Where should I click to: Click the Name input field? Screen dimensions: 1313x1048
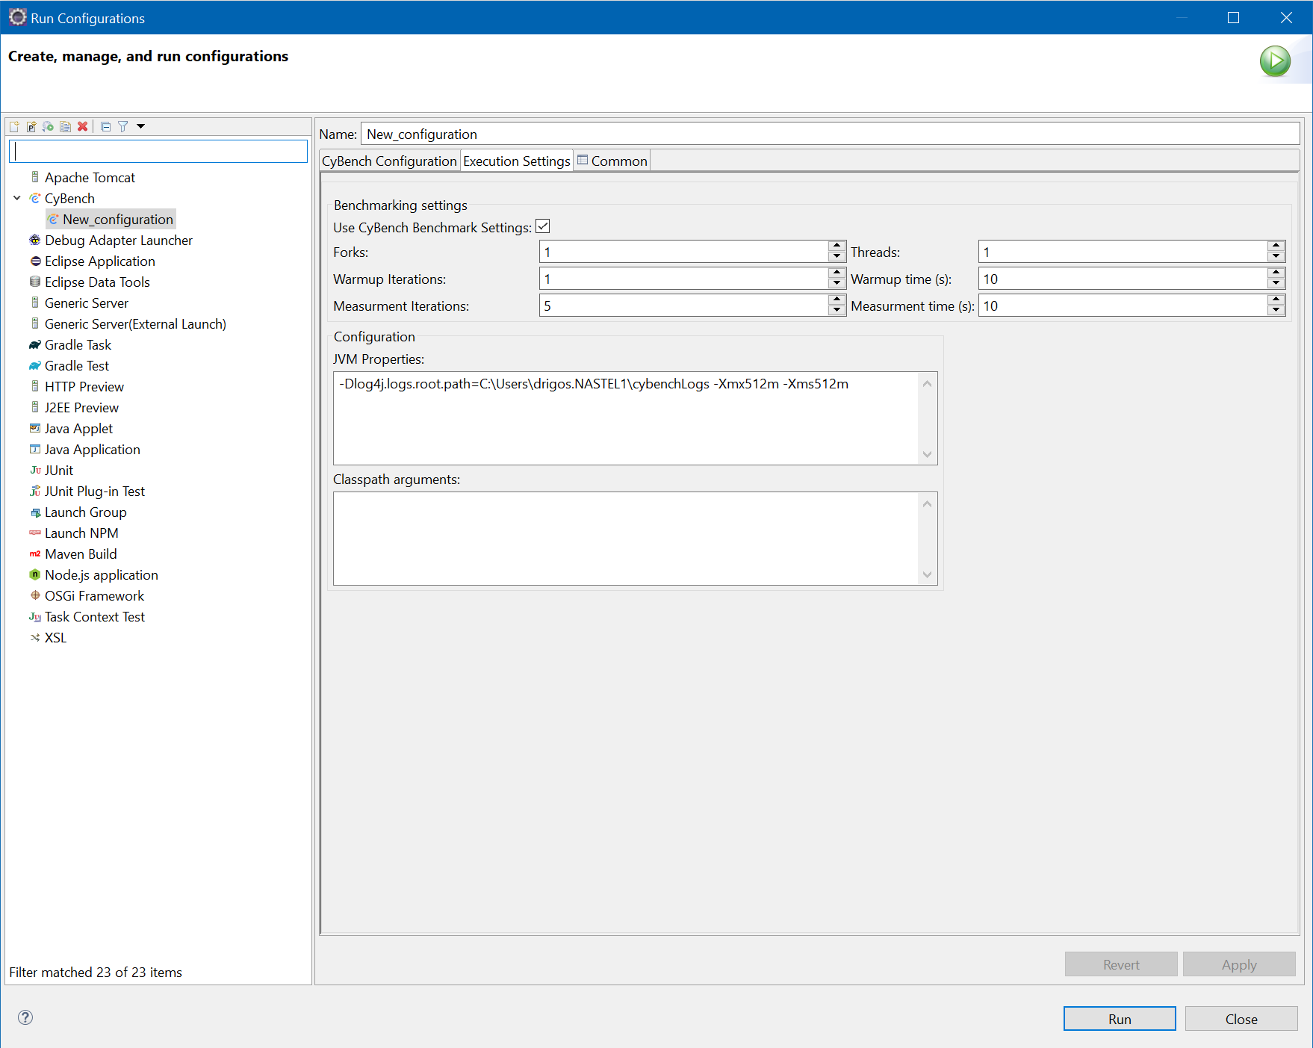coord(830,134)
